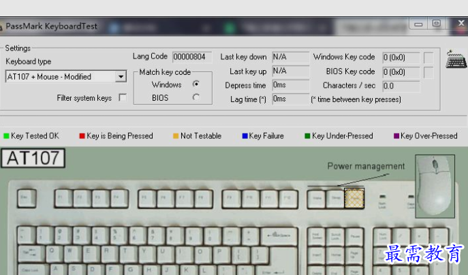
Task: Click the E key on the keyboard image
Action: [91, 253]
